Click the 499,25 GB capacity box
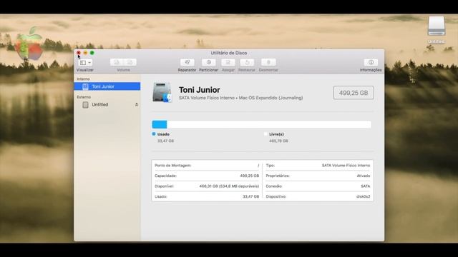 354,93
